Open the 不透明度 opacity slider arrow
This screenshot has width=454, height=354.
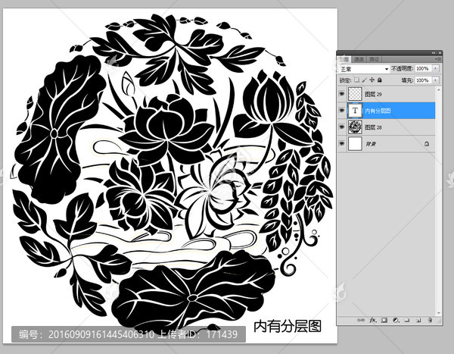436,68
